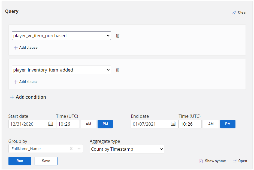Screen dimensions: 254x170
Task: Set start time to AM
Action: pyautogui.click(x=88, y=124)
